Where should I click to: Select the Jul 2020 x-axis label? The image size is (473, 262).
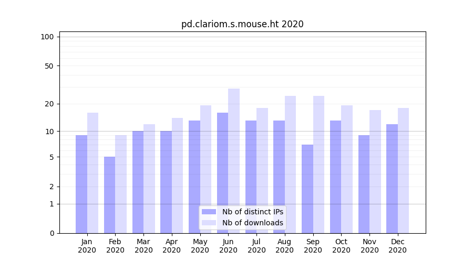256,246
